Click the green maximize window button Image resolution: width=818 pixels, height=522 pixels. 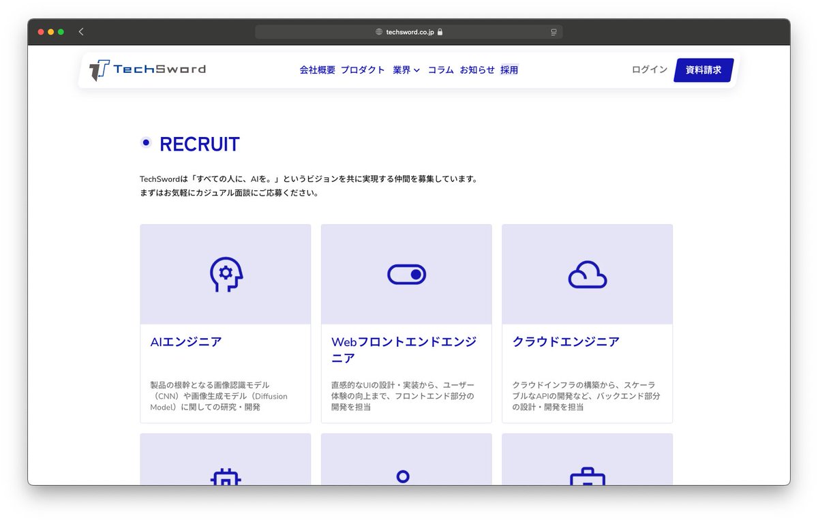61,32
